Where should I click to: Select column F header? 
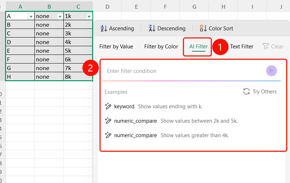[x=165, y=7]
